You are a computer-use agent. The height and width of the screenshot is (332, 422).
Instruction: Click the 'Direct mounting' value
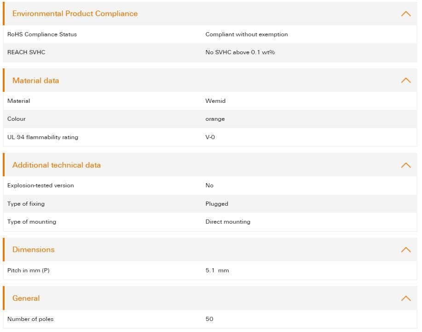[x=228, y=222]
